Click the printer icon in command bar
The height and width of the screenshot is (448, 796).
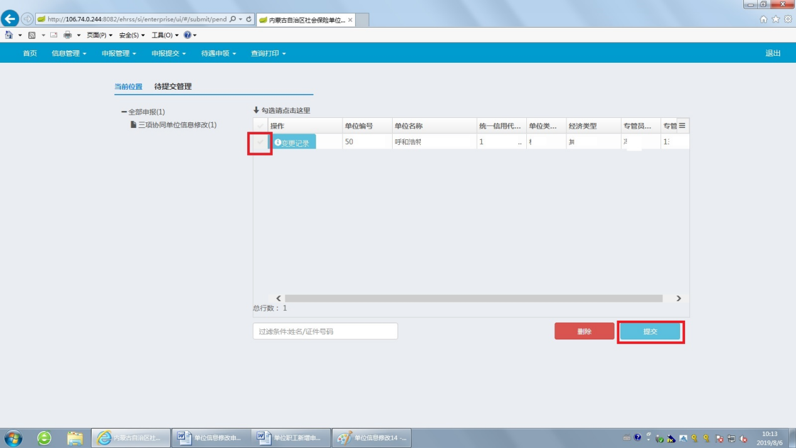click(68, 35)
